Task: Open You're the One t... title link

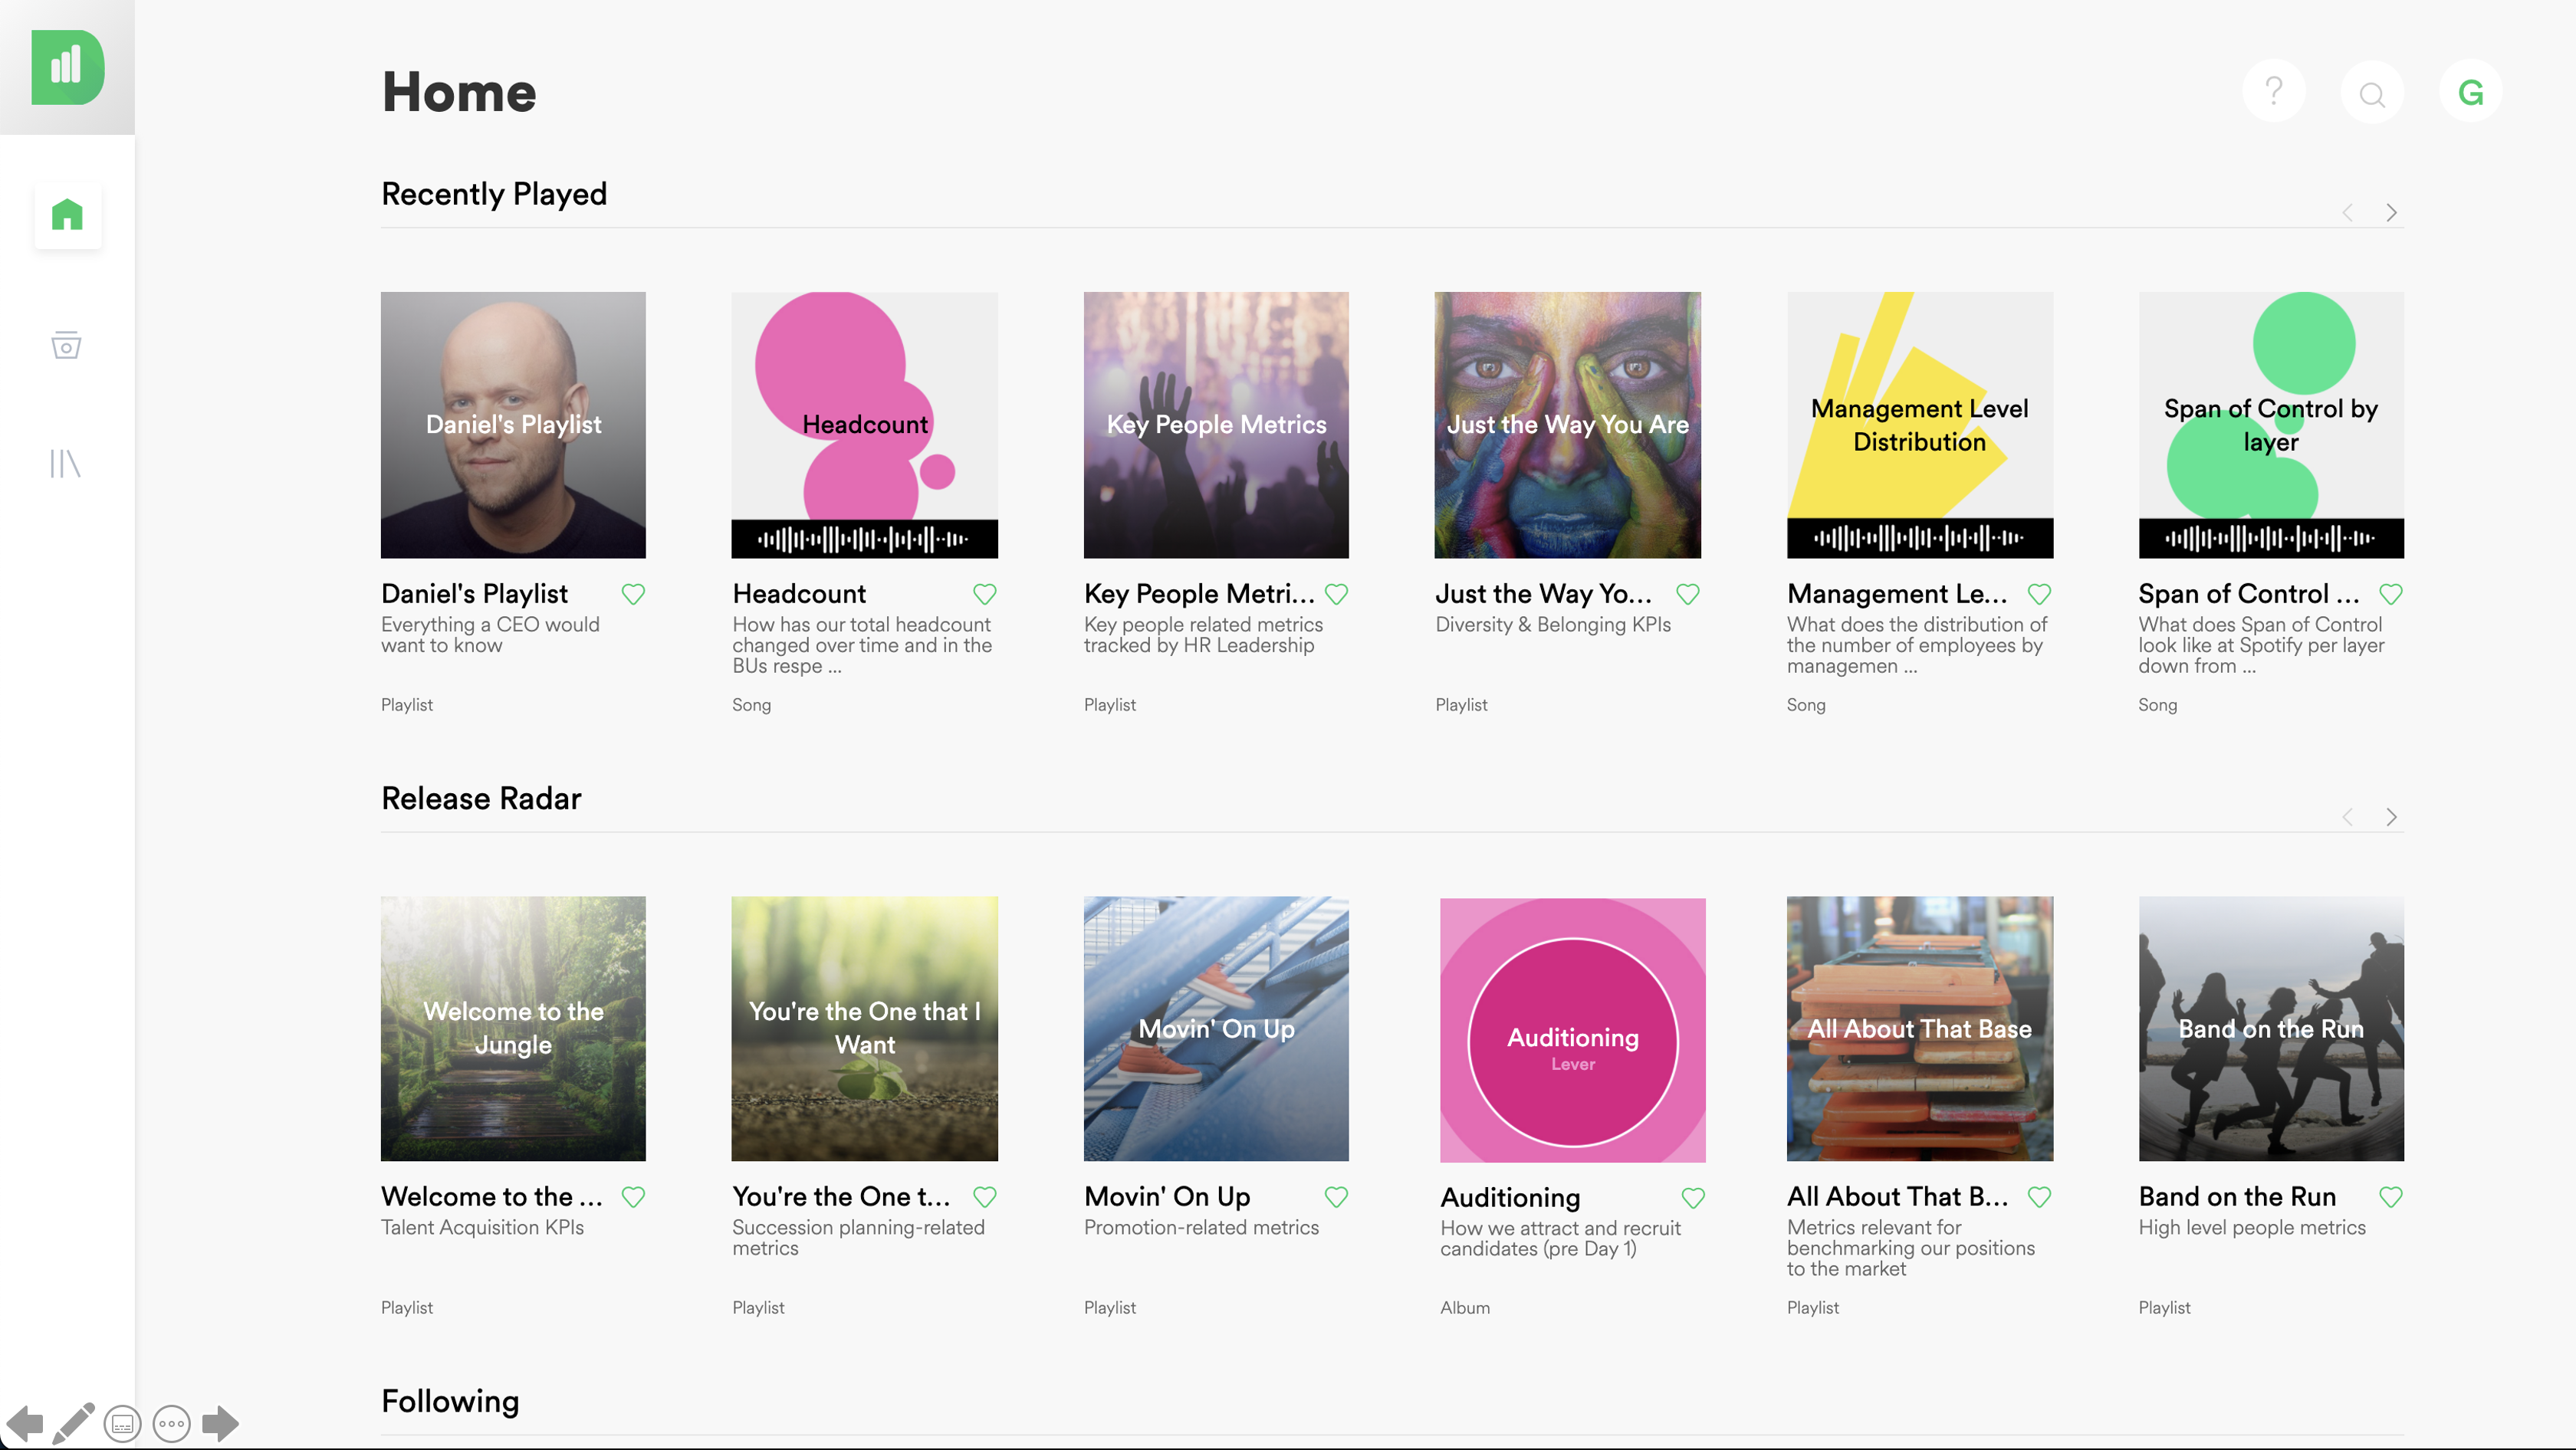Action: [x=841, y=1196]
